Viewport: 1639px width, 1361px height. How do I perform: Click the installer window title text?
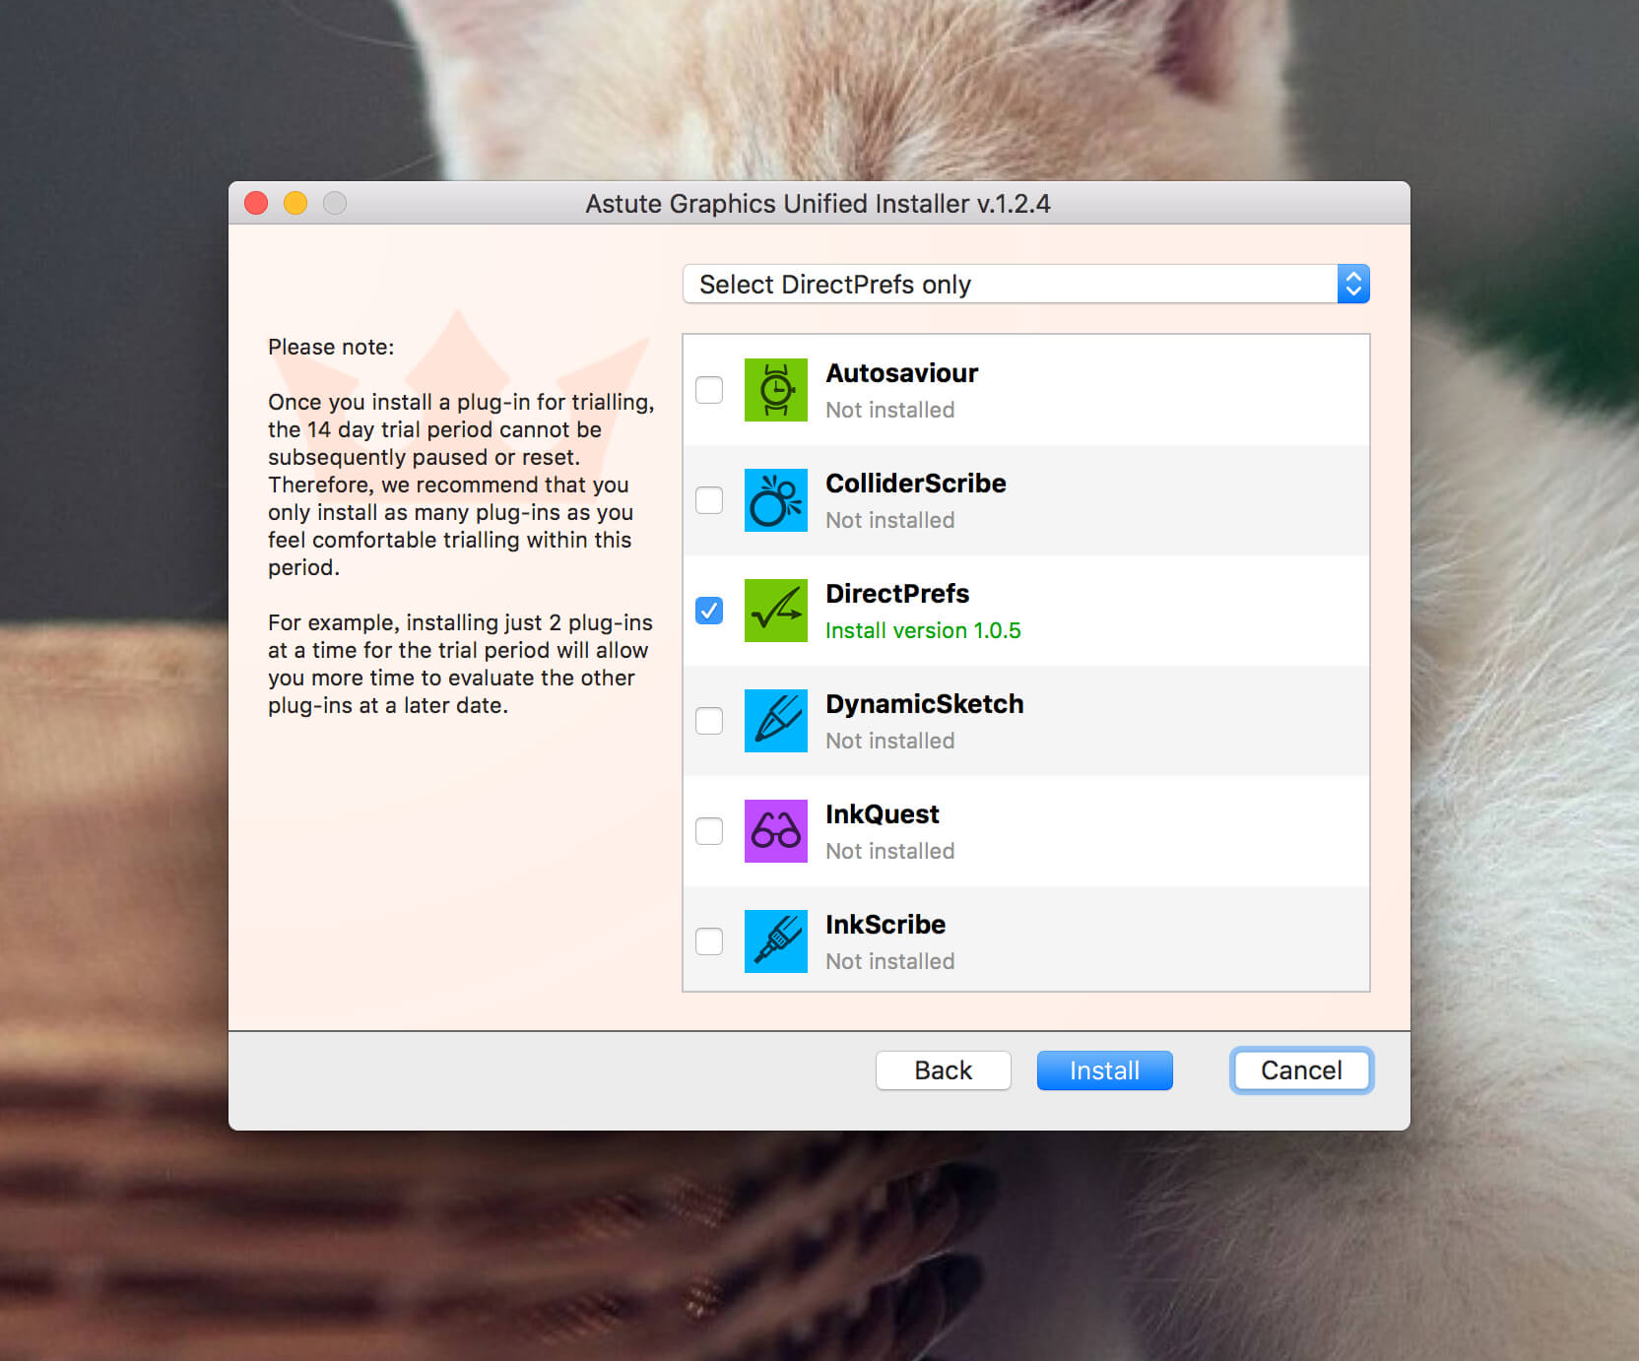(818, 204)
